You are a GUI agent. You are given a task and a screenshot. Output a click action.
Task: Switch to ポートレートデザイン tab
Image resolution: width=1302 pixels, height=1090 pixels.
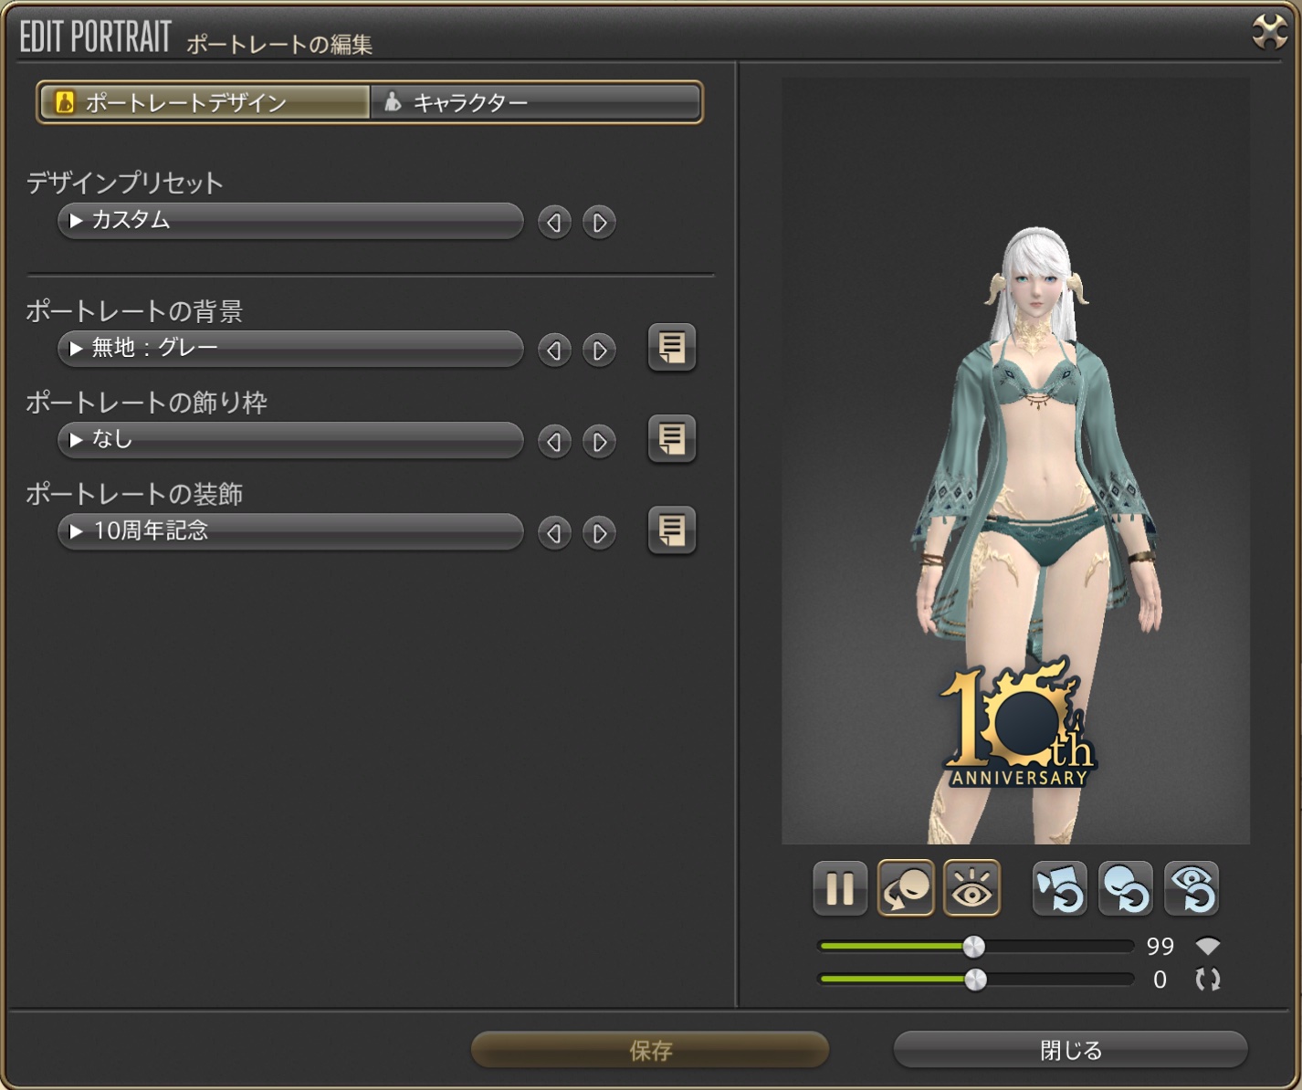[x=205, y=102]
